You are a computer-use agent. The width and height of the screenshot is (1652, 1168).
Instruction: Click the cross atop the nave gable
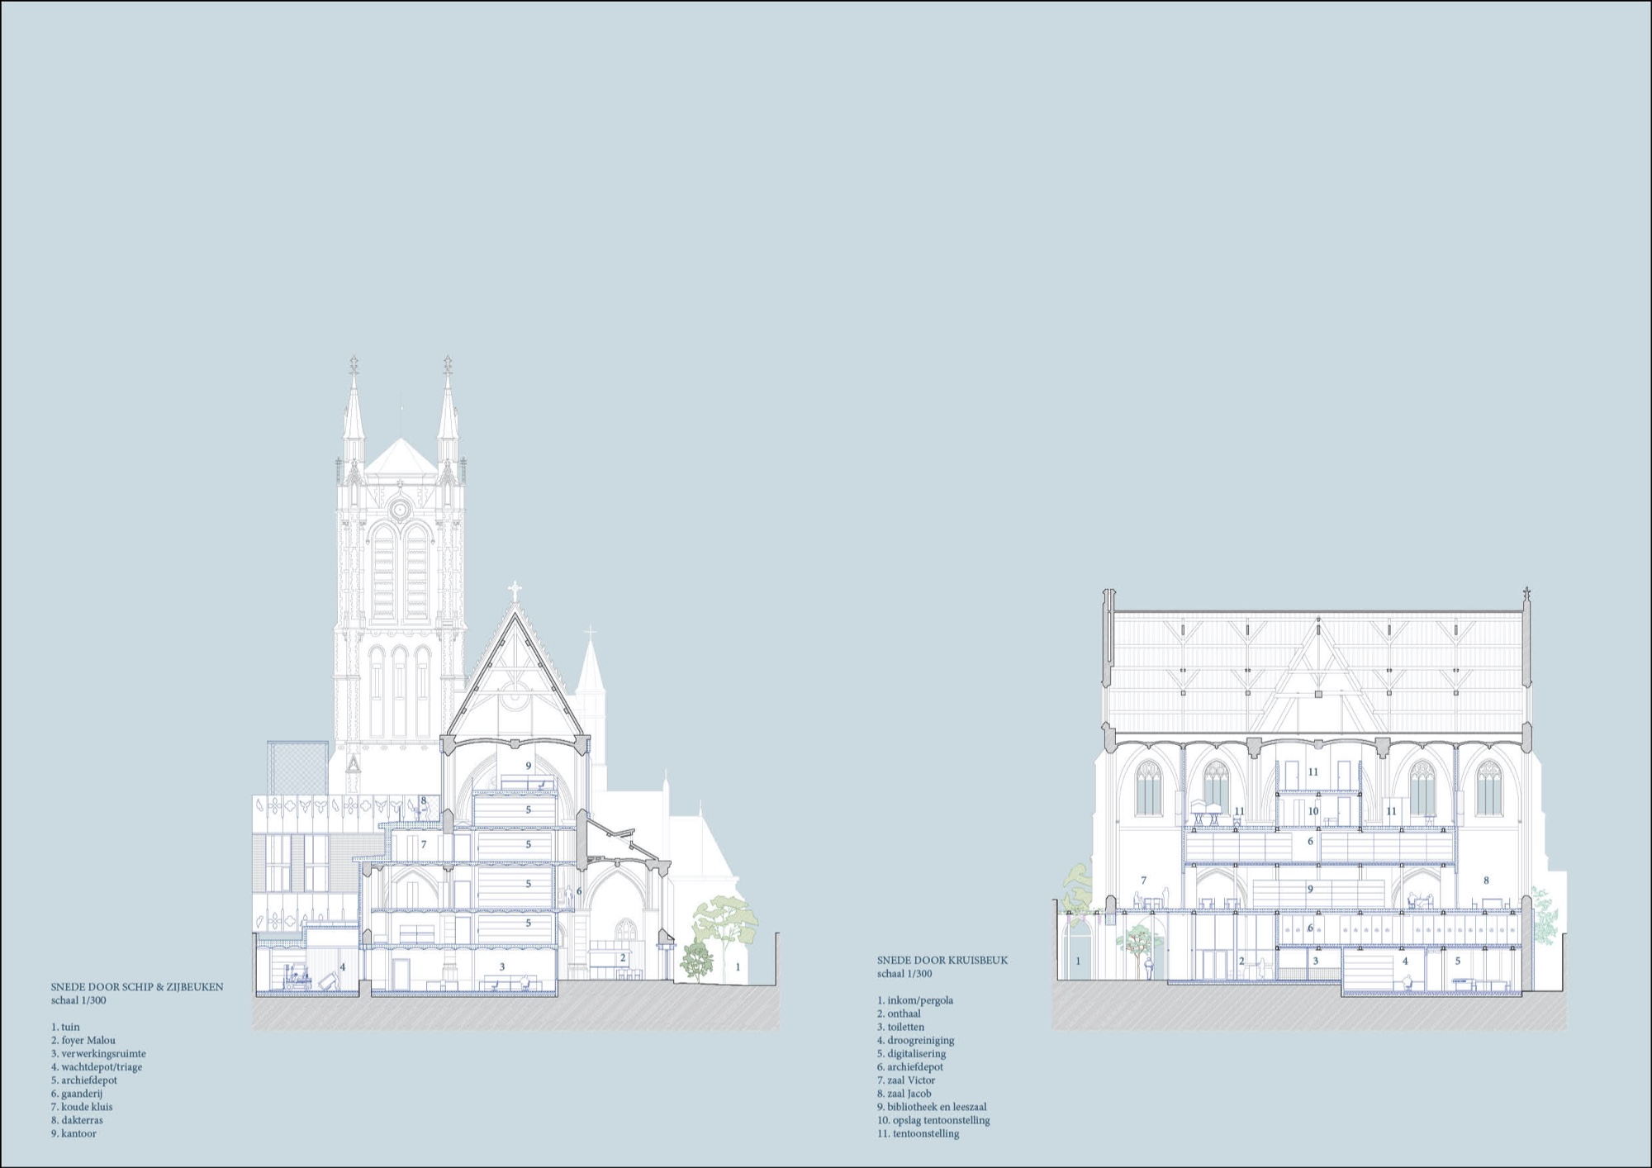(x=515, y=591)
